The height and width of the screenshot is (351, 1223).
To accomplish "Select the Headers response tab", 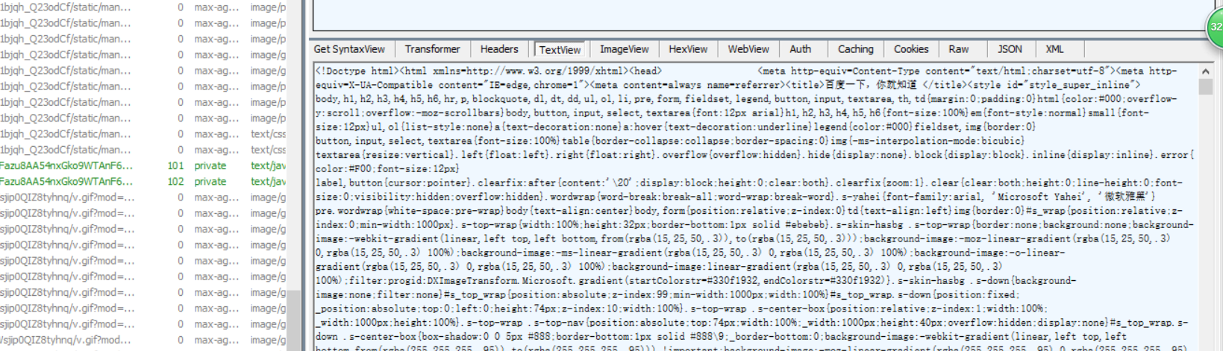I will [x=498, y=49].
